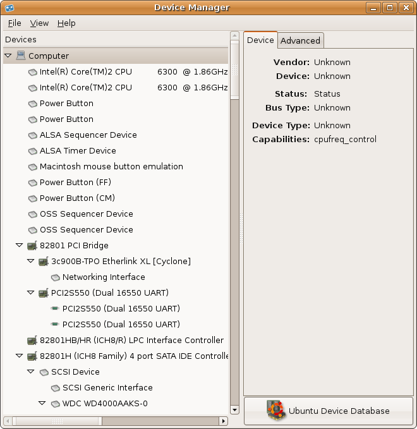Switch to the Advanced tab
This screenshot has width=417, height=429.
pos(300,40)
